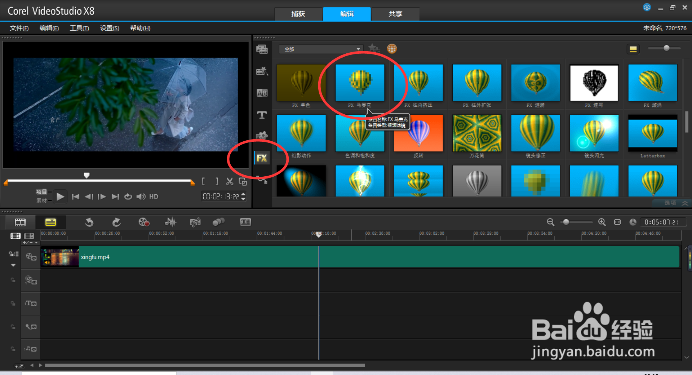Click the add to favorites star icon
692x375 pixels.
click(374, 48)
